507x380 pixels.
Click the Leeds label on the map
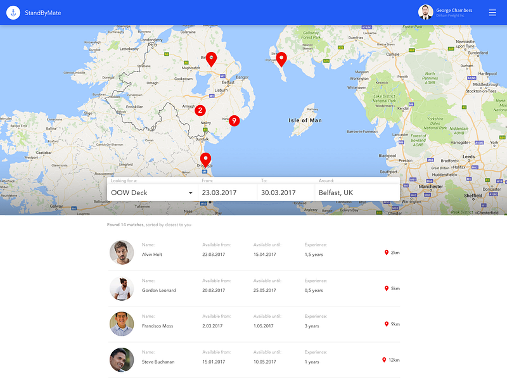pos(468,156)
